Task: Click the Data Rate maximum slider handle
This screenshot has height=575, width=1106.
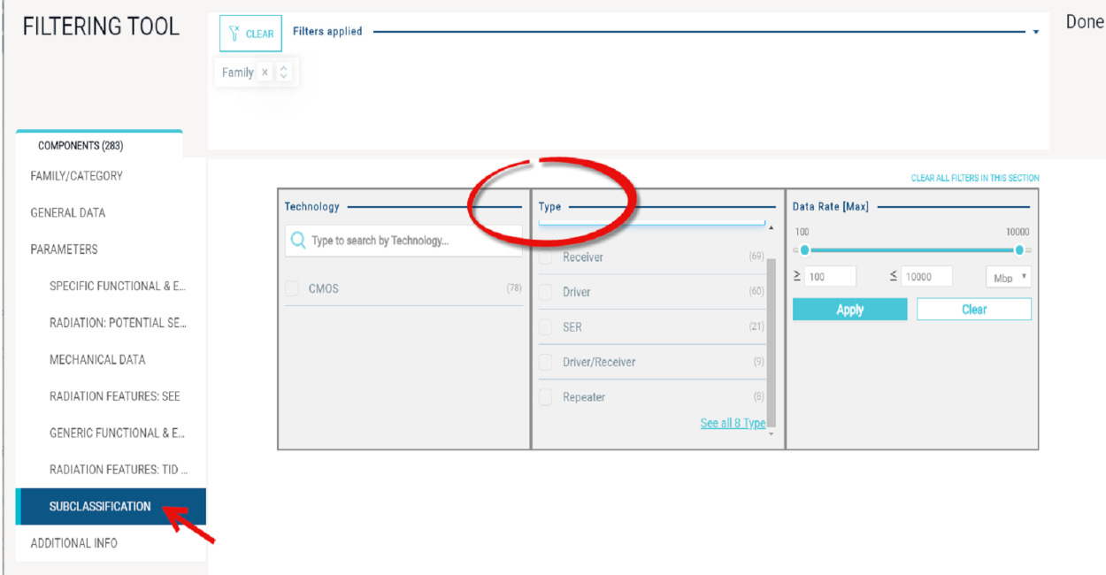Action: pos(1019,250)
